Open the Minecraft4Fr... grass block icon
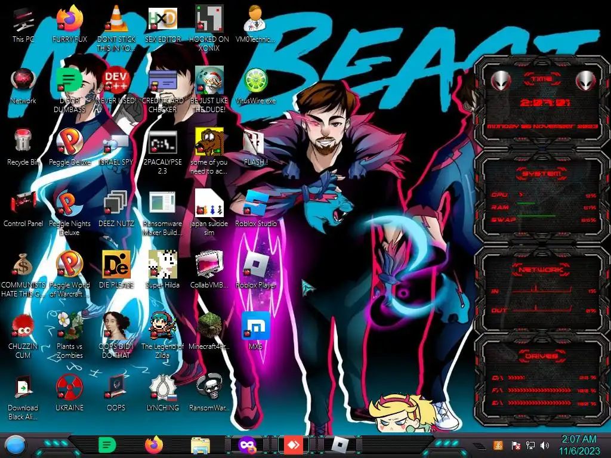This screenshot has height=458, width=611. (x=209, y=326)
